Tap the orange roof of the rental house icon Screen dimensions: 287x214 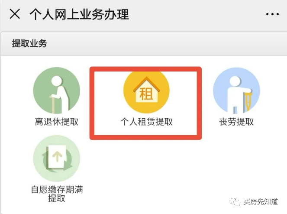point(146,84)
